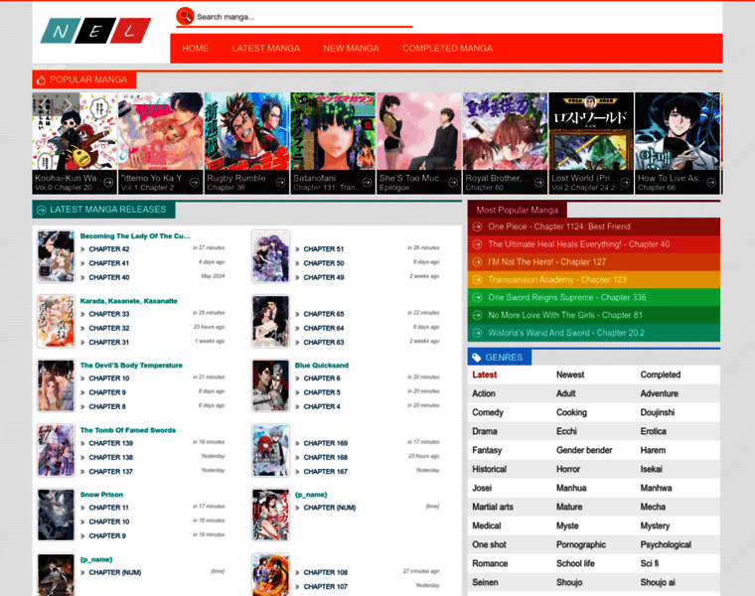Click Snow Prison cover thumbnail
Screen dimensions: 755x596
pos(56,516)
